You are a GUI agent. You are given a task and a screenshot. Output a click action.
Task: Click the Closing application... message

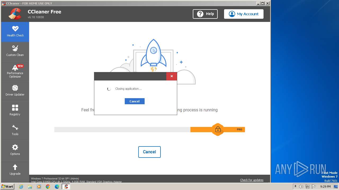click(128, 89)
